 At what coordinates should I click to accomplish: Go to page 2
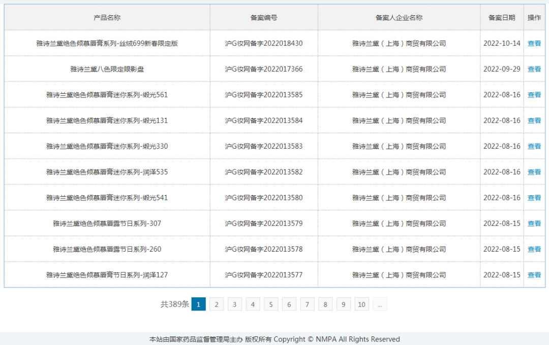coord(217,304)
